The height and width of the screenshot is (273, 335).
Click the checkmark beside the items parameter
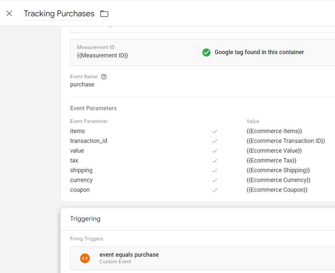pos(215,131)
